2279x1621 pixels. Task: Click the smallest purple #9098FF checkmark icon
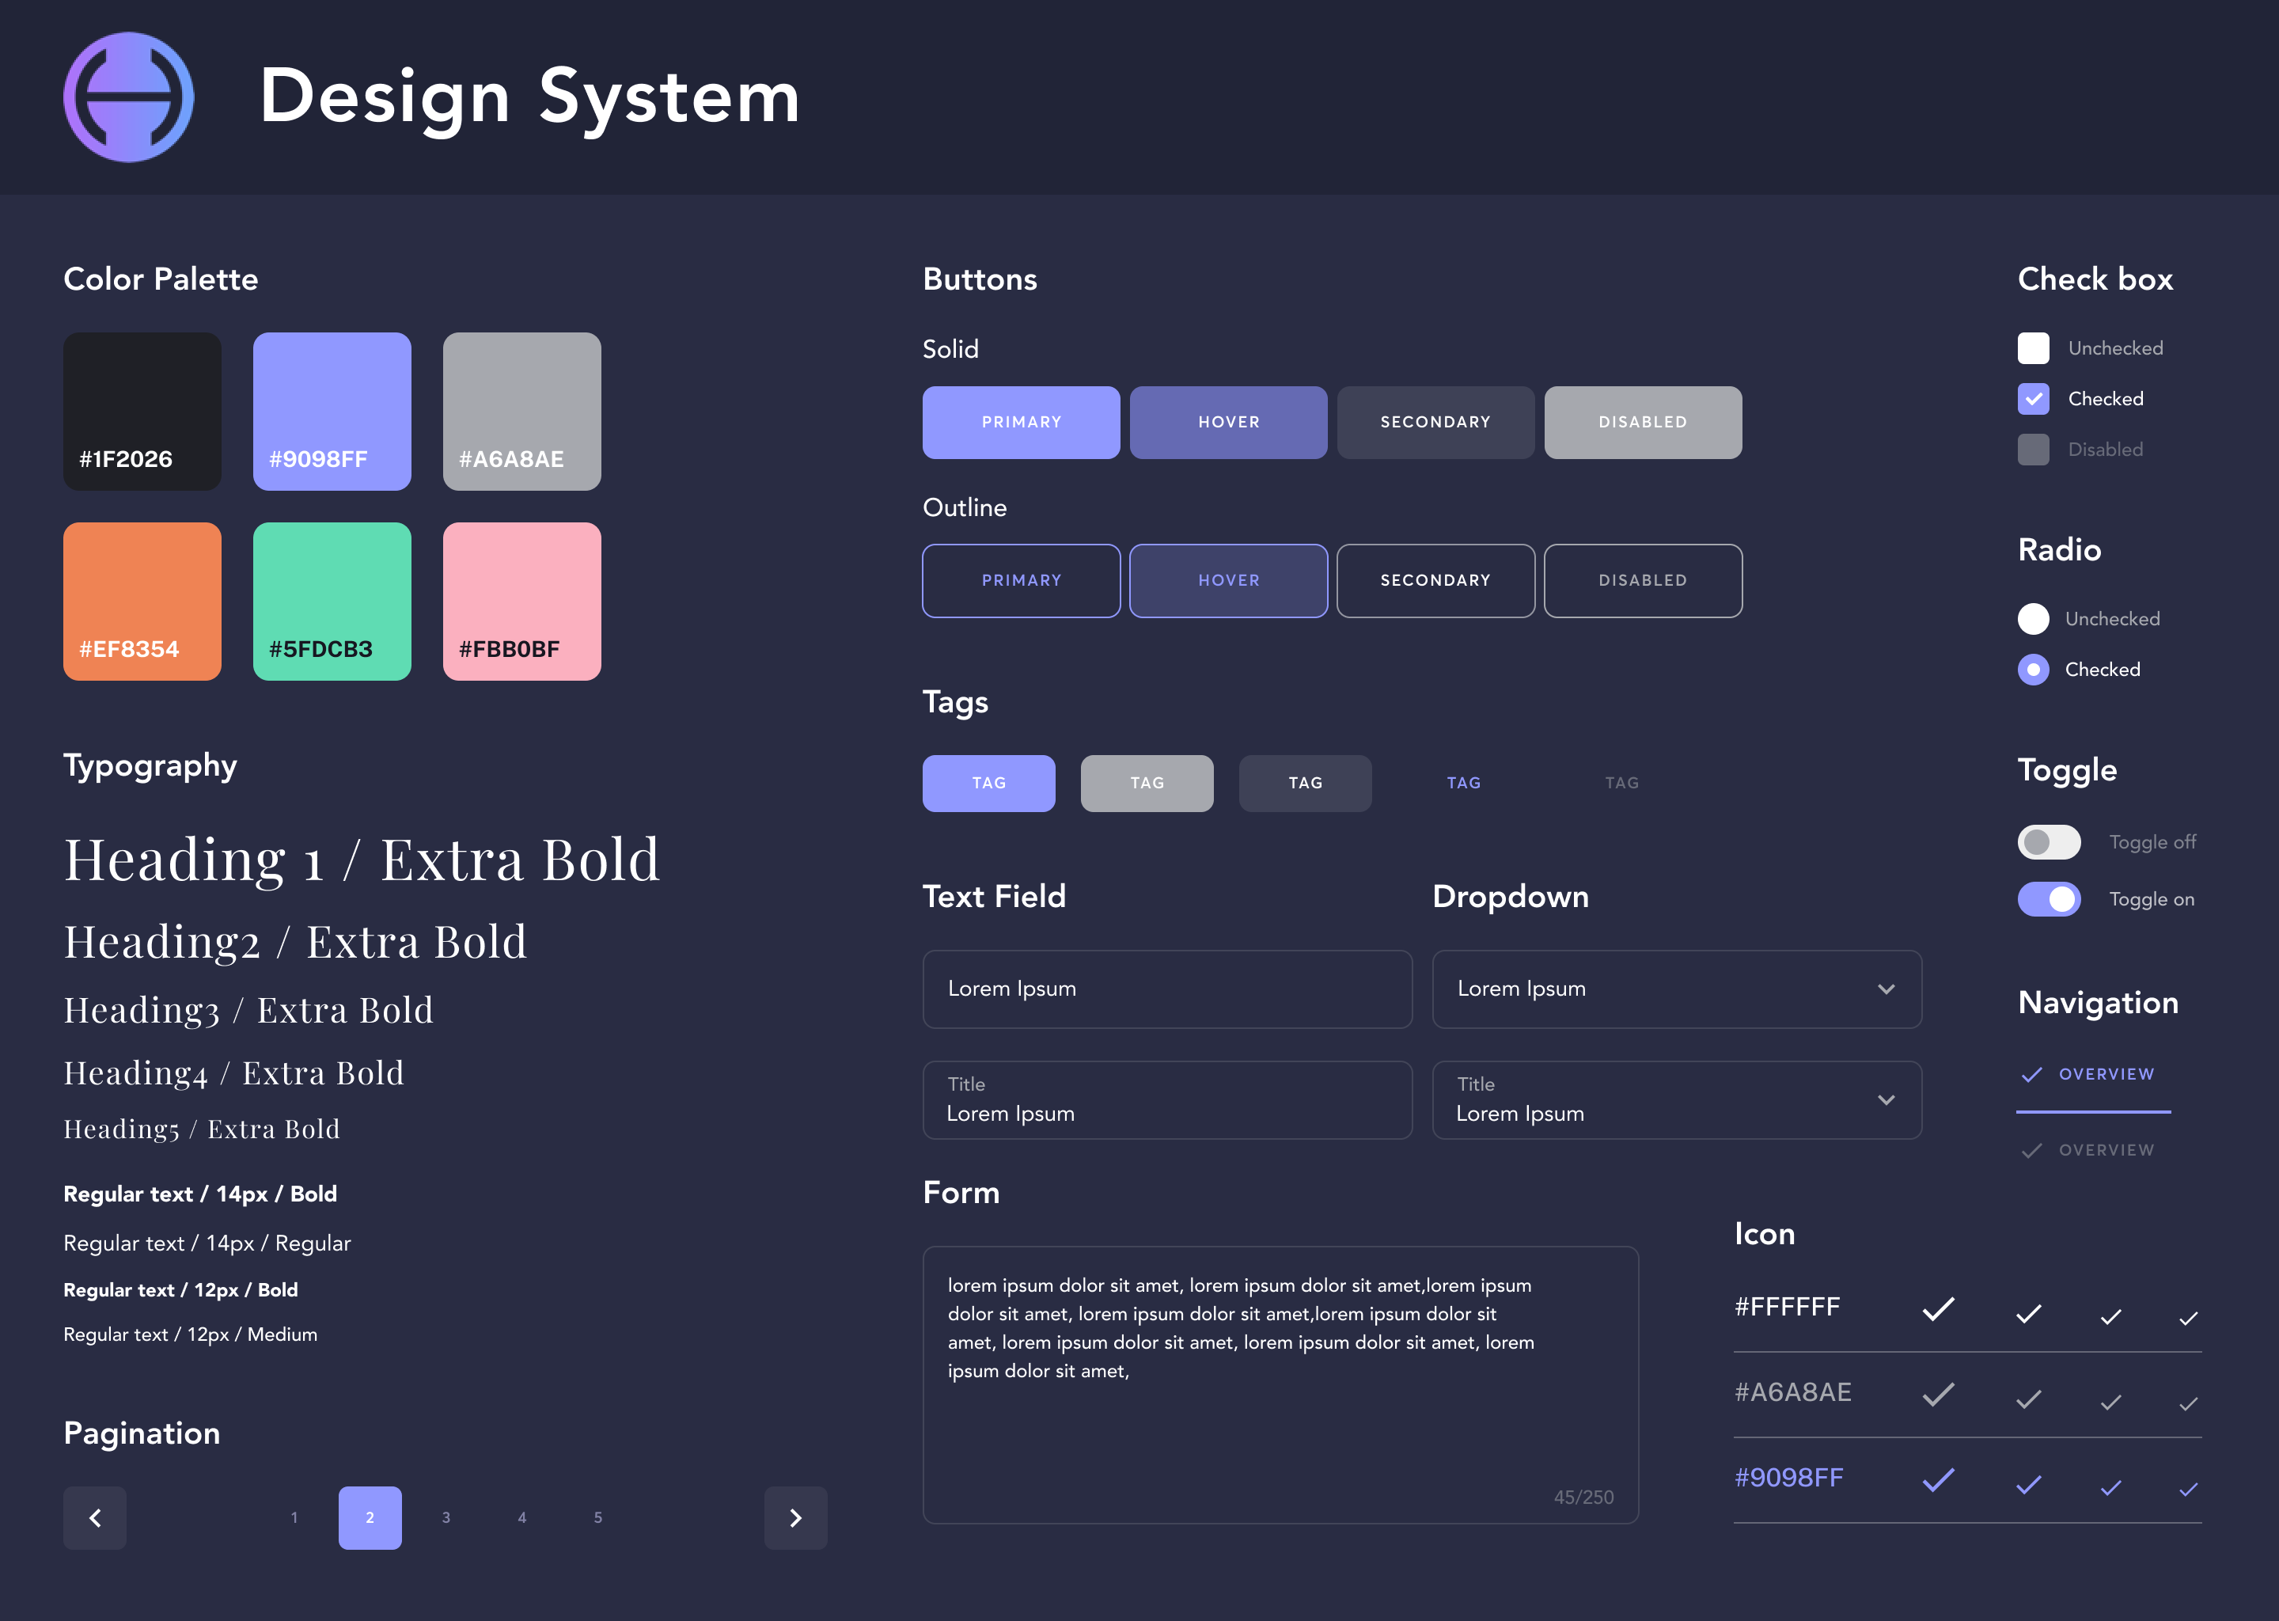tap(2188, 1490)
